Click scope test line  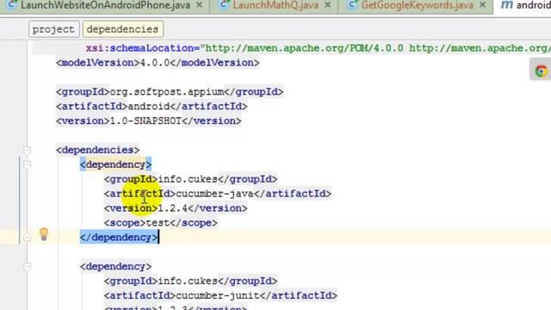(161, 223)
